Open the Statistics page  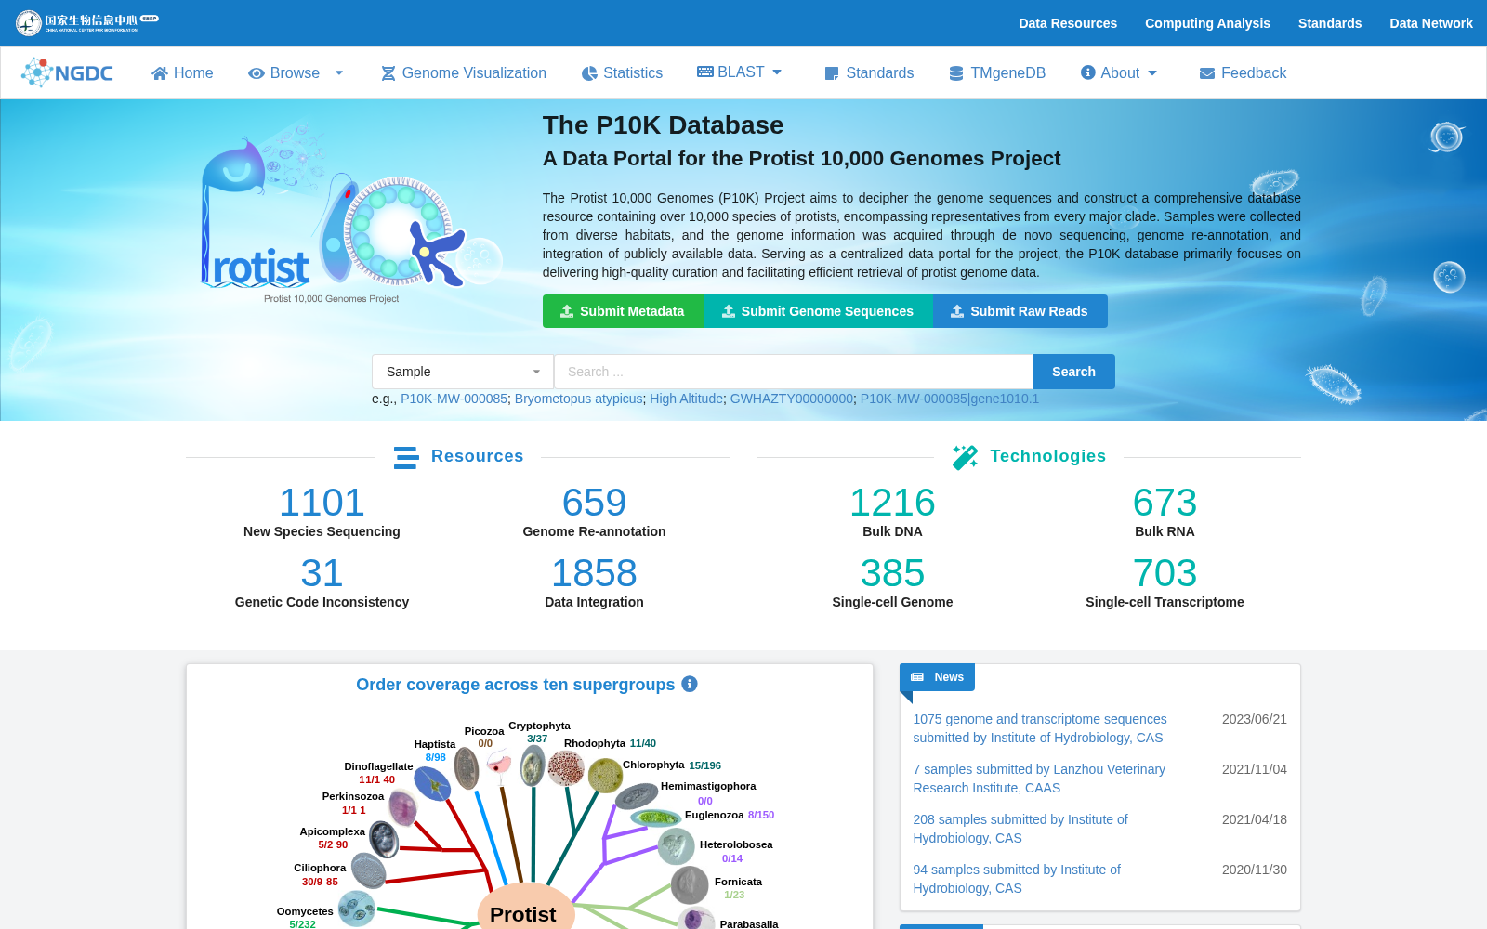click(622, 73)
